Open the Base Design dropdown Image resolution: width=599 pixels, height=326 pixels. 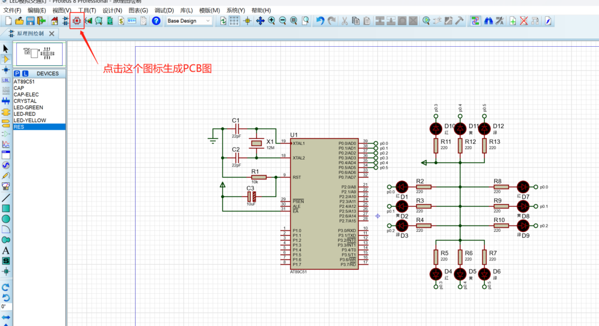click(189, 21)
